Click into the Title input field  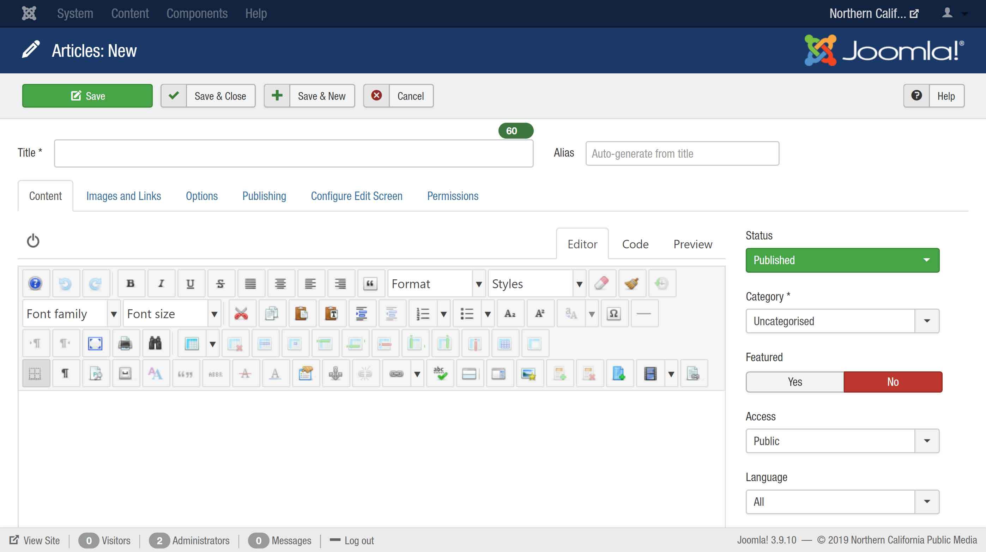(x=294, y=153)
